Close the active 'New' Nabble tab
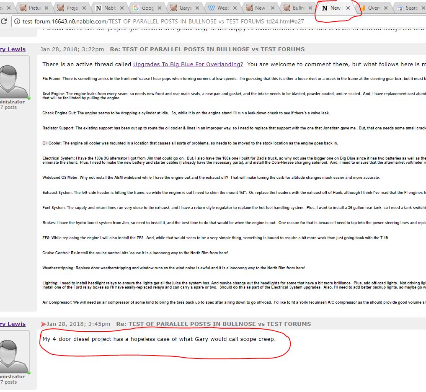The image size is (426, 392). tap(348, 8)
